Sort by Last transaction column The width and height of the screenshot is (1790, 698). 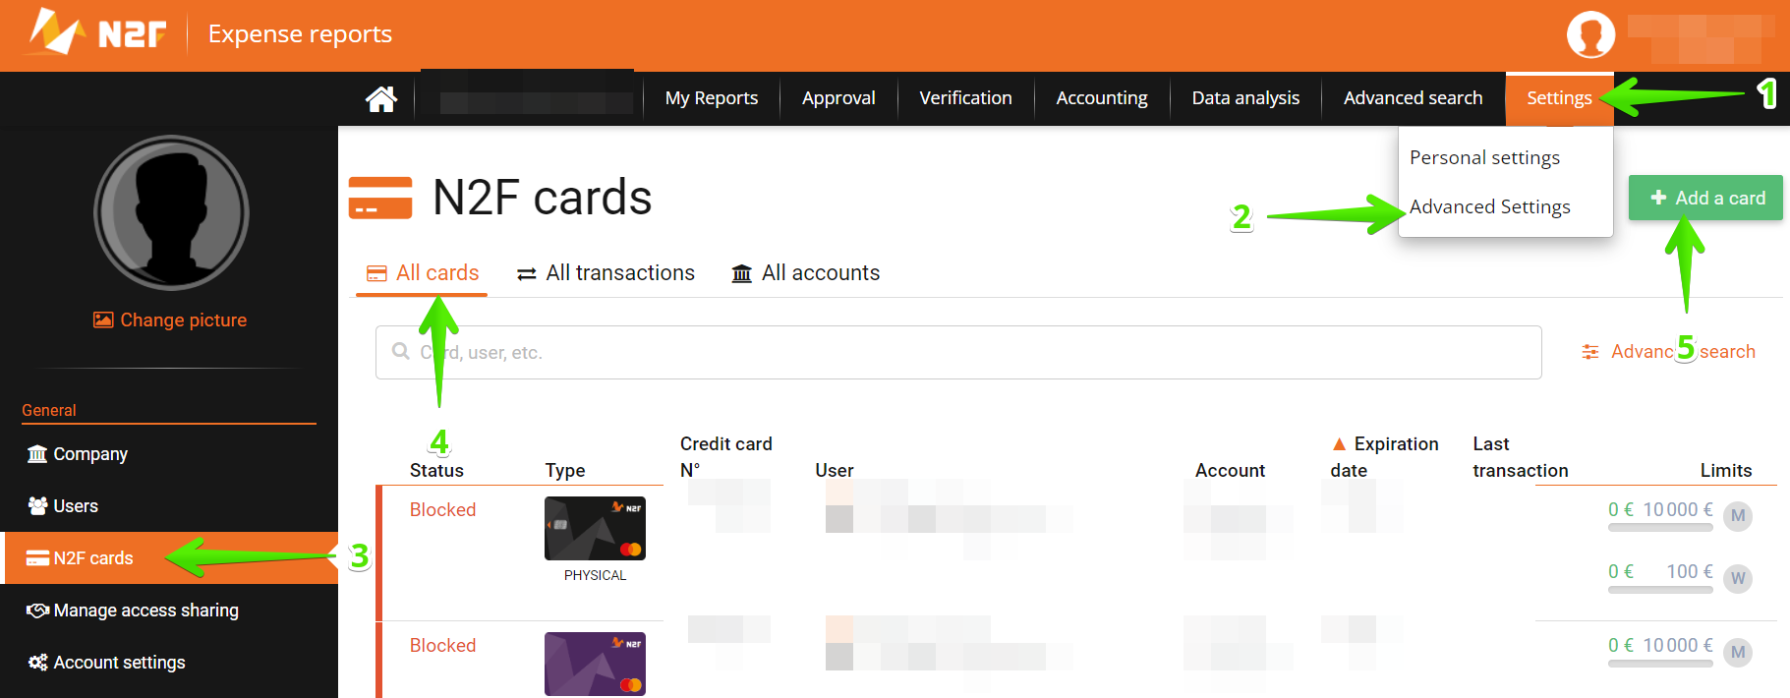(1521, 456)
